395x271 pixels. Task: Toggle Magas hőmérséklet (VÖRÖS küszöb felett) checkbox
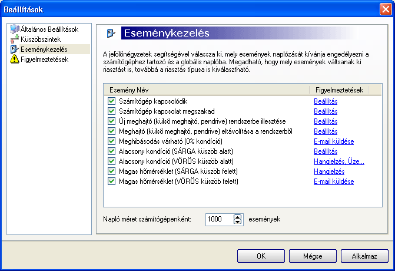point(111,181)
